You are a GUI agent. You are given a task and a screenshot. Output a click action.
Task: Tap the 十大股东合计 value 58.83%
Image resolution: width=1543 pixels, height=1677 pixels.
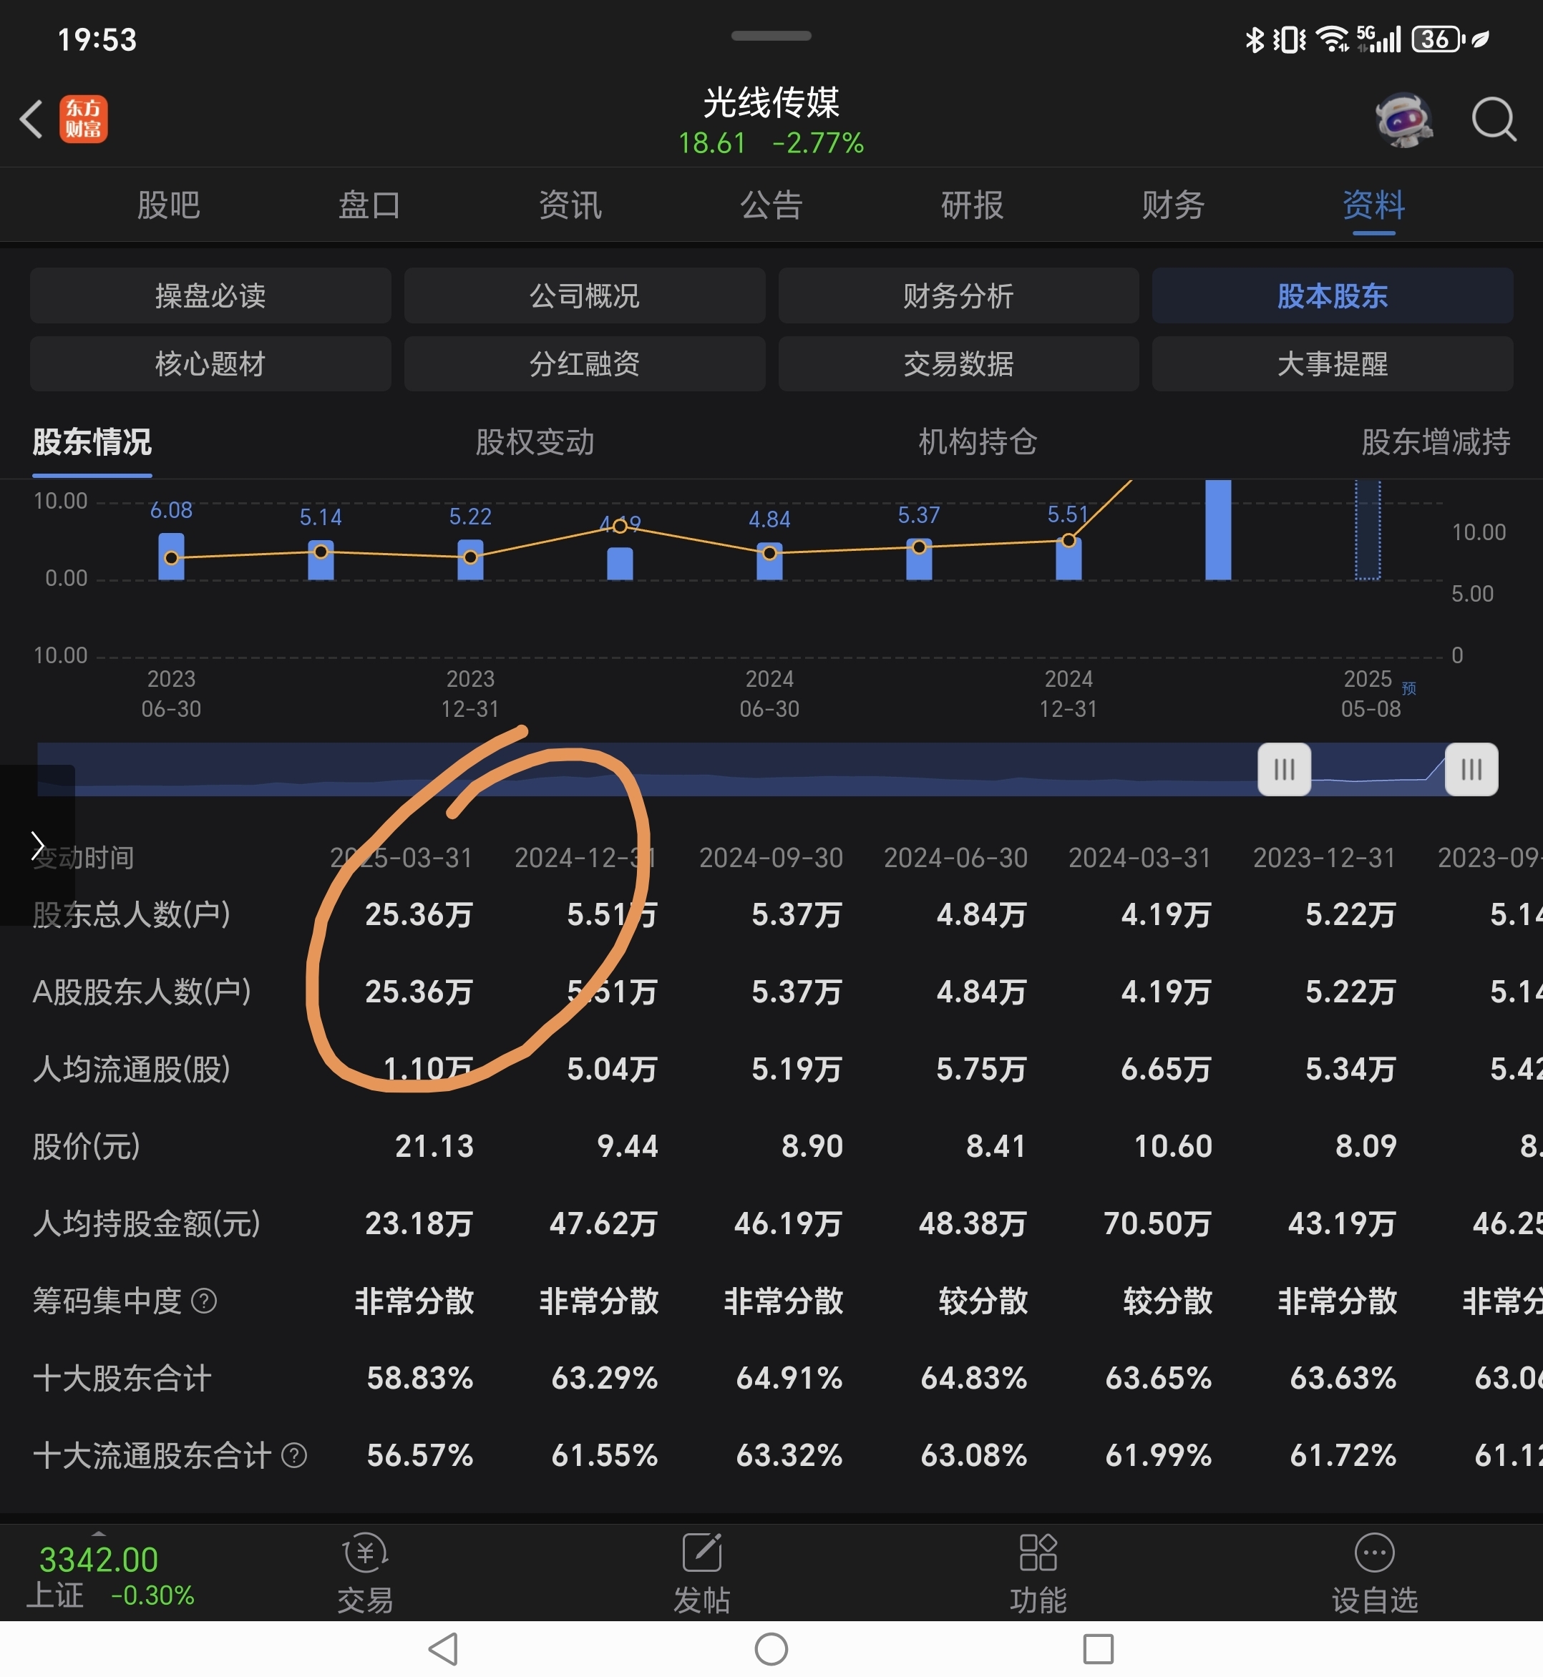pos(420,1378)
